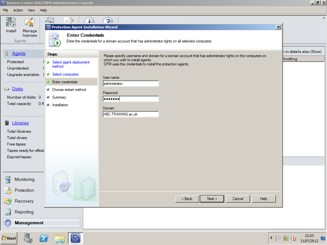327x245 pixels.
Task: Click the Disks section icon
Action: click(x=7, y=89)
